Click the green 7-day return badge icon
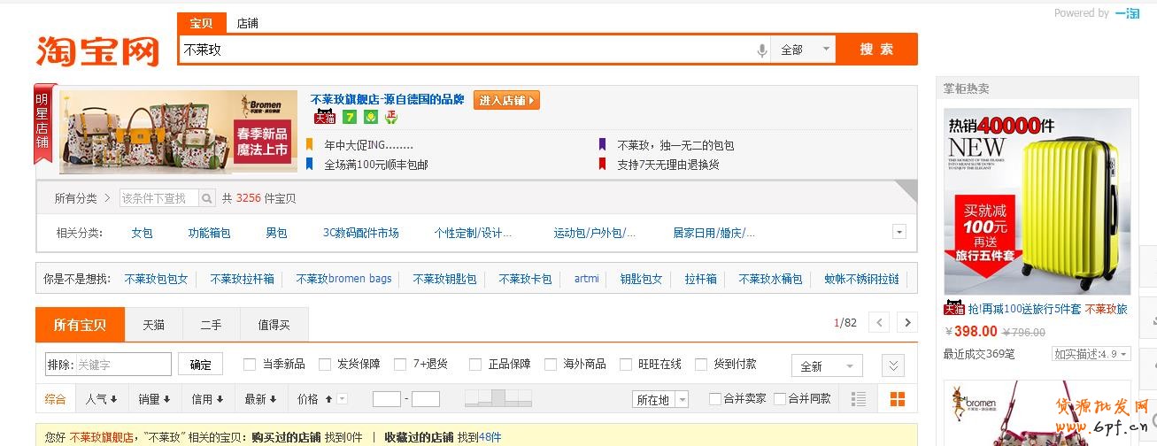The height and width of the screenshot is (446, 1157). point(350,117)
